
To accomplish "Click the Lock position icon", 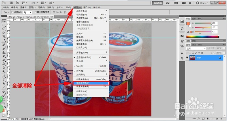I will point(199,53).
